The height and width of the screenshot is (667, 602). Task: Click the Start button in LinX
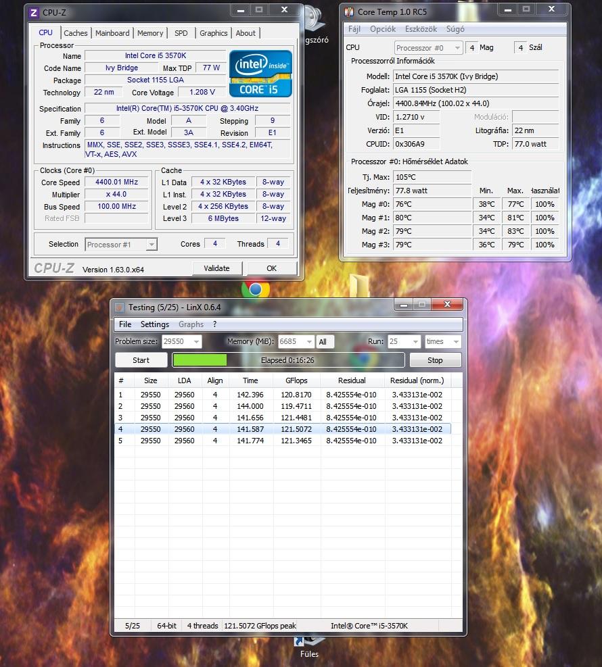point(141,360)
